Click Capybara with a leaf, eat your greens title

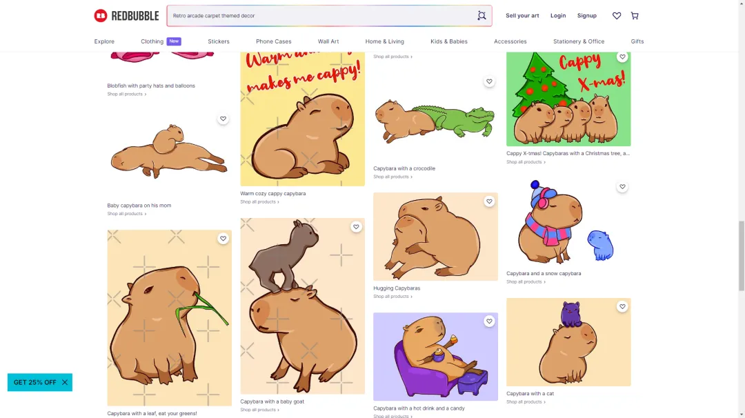[152, 414]
